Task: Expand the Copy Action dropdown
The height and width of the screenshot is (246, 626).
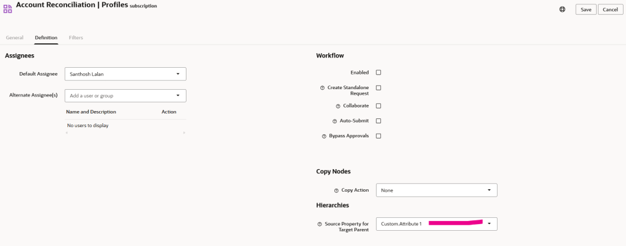Action: pos(489,190)
